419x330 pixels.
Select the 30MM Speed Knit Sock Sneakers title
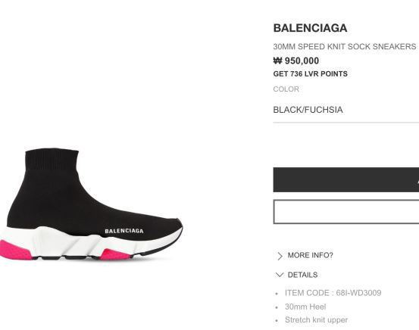[x=345, y=47]
